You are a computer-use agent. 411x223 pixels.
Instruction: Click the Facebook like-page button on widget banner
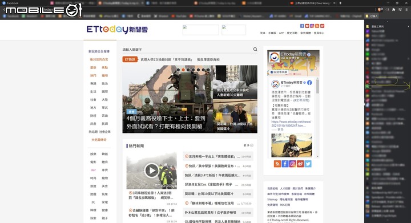click(279, 72)
